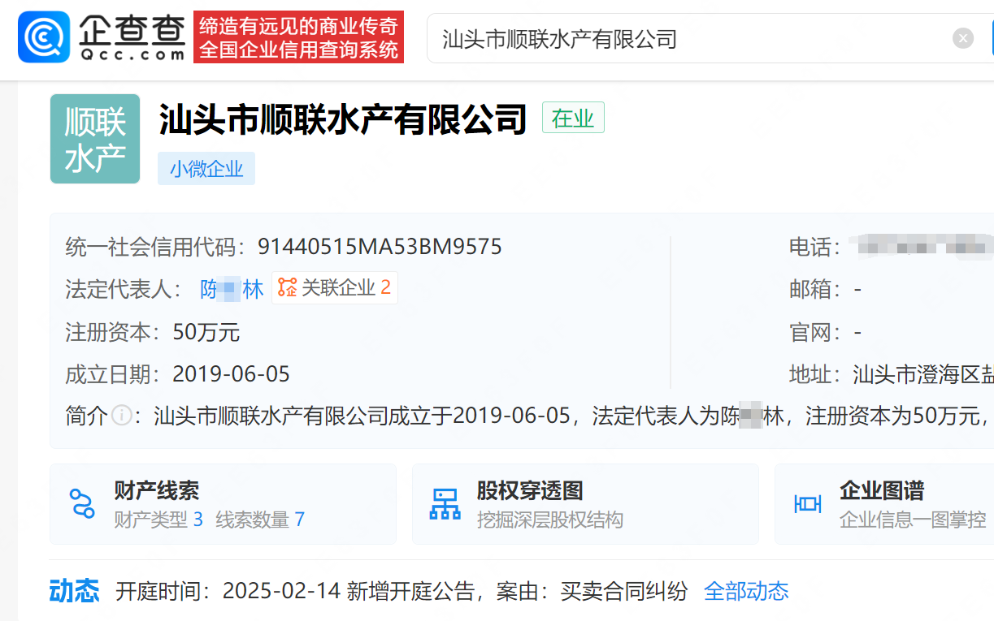Select the establishment date 2019-06-05
Screen dimensions: 994x621
click(232, 374)
